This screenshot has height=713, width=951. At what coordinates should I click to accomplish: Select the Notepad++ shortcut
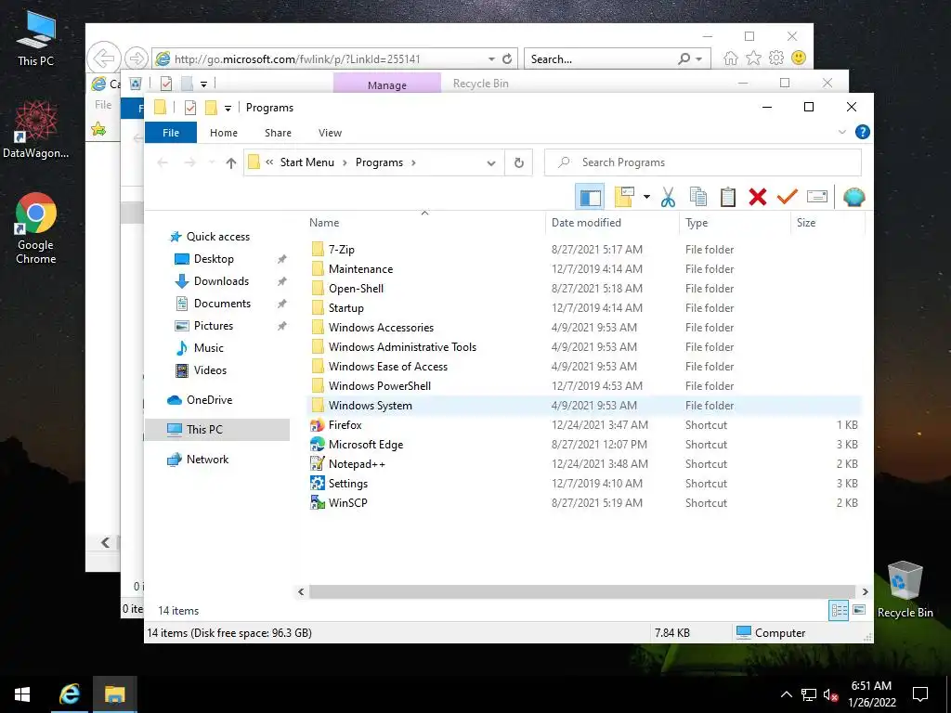tap(357, 464)
